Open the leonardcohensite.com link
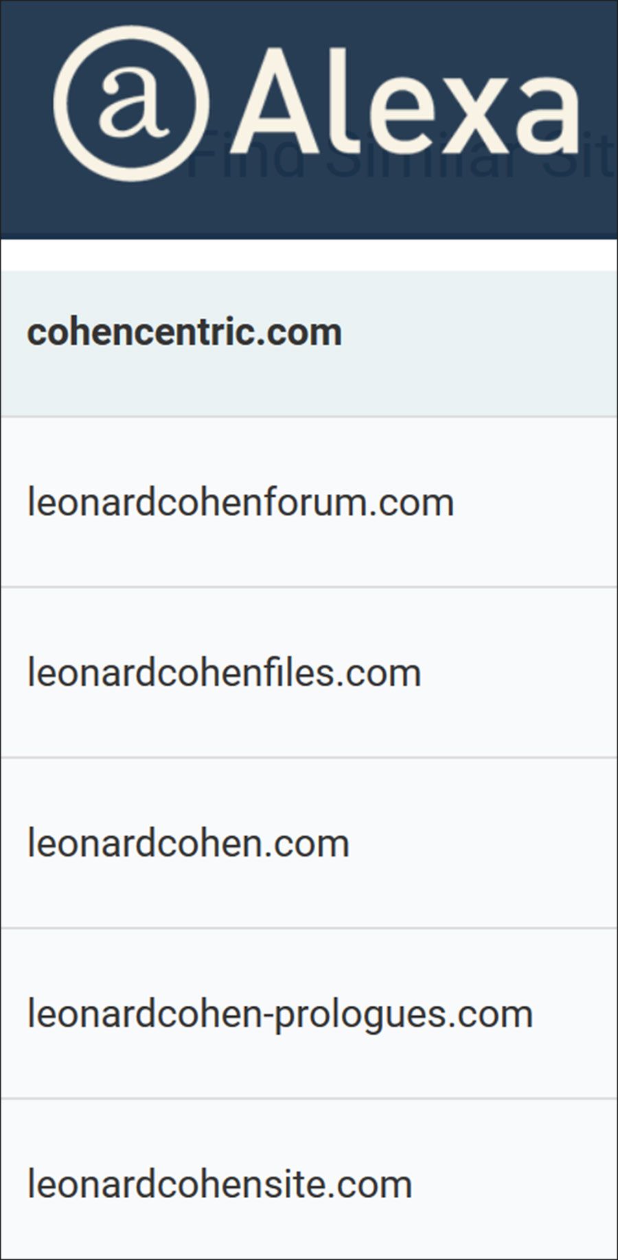 [x=220, y=1184]
